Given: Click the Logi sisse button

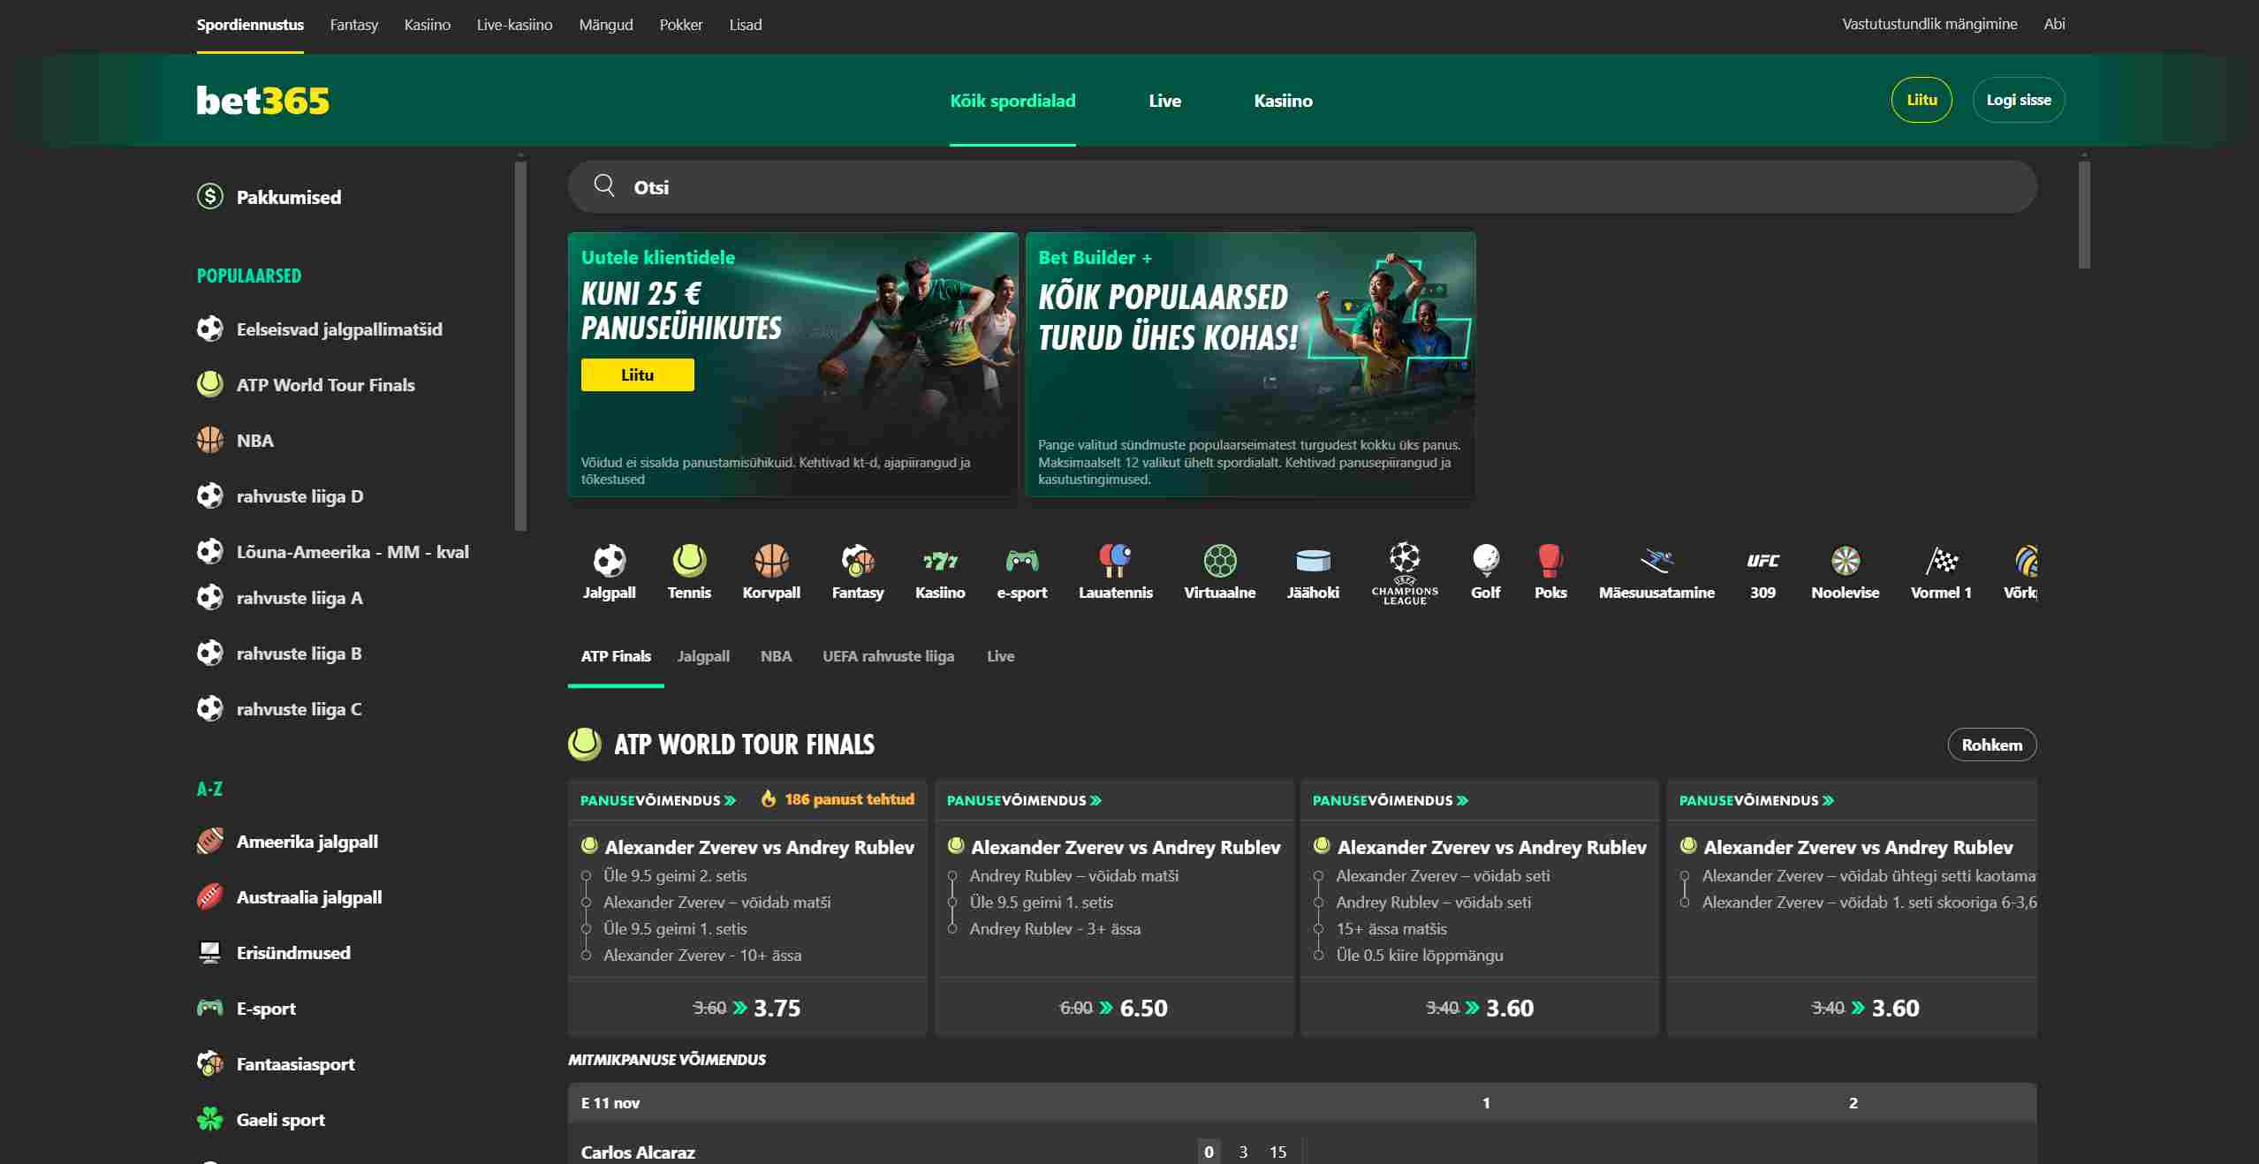Looking at the screenshot, I should click(x=2019, y=100).
